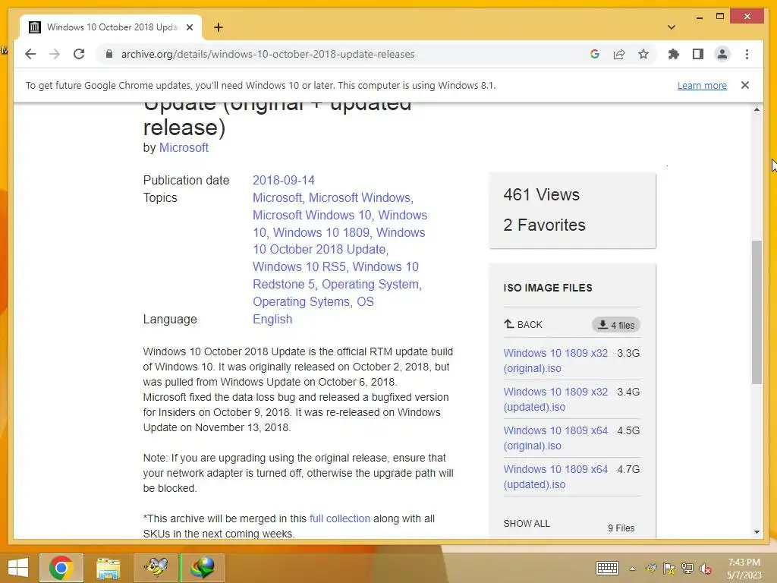Expand the tab search chevron
The image size is (777, 583).
click(672, 27)
